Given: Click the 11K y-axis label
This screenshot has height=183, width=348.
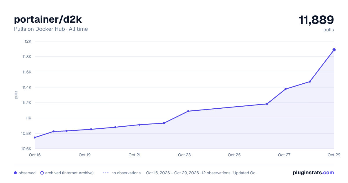Looking at the screenshot, I should click(28, 118).
